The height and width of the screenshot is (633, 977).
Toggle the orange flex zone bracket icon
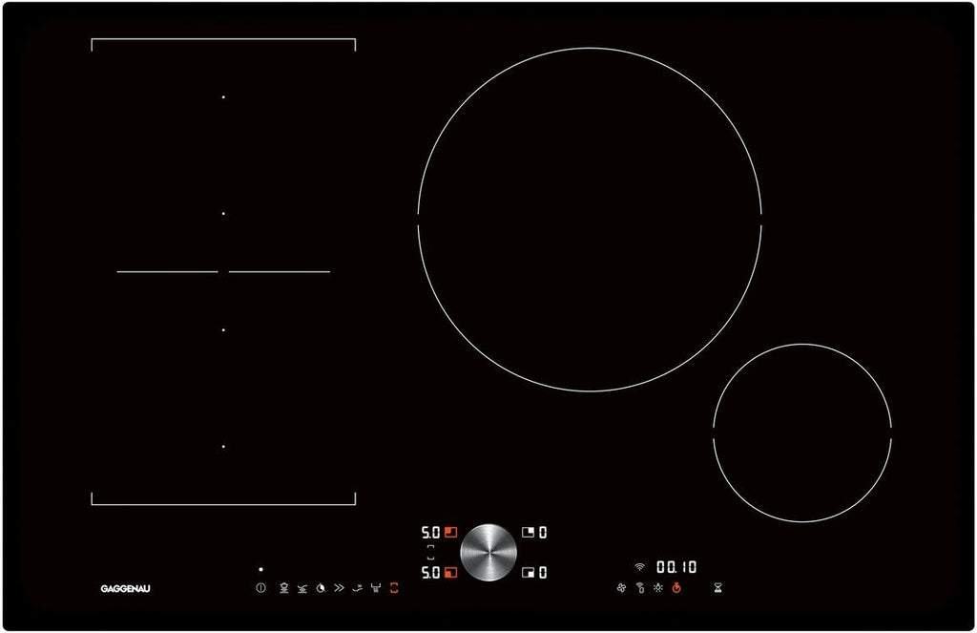click(394, 588)
